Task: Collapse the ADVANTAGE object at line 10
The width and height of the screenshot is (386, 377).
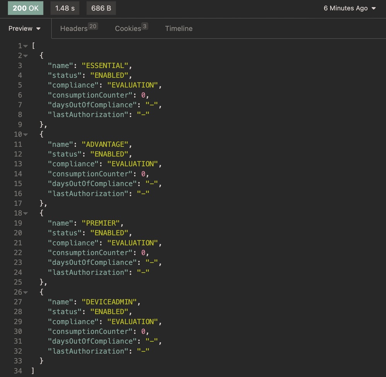Action: tap(26, 135)
